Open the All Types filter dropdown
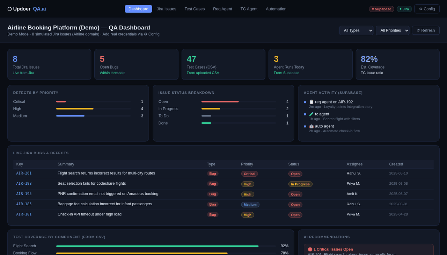 (x=356, y=30)
